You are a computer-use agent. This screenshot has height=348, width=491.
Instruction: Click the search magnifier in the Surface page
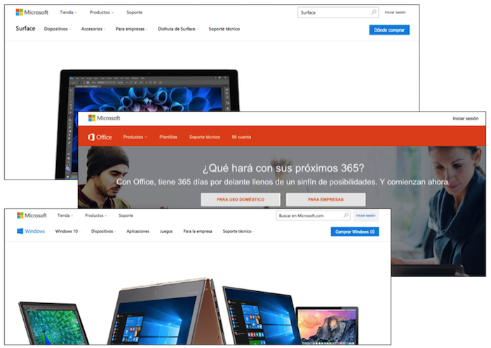pyautogui.click(x=374, y=12)
